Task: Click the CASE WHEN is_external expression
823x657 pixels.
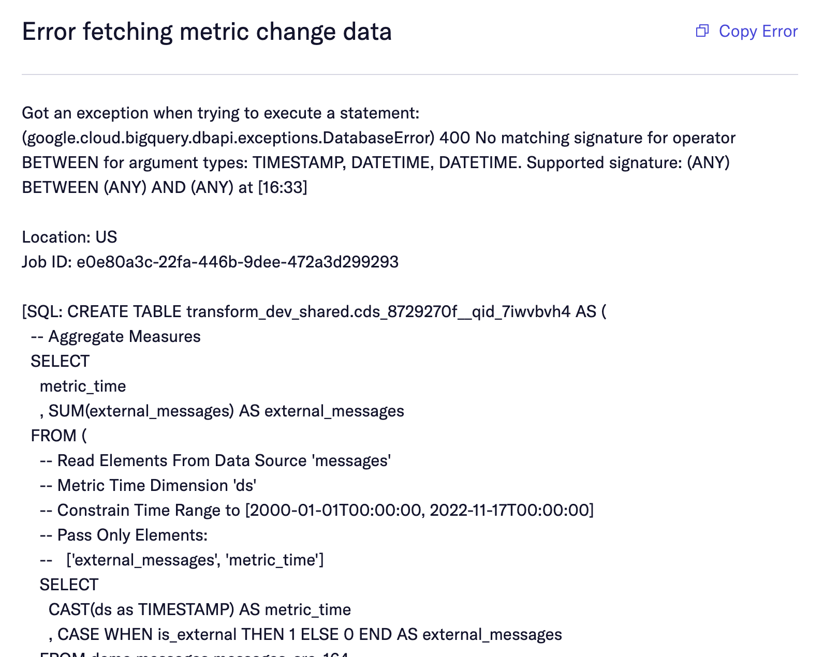Action: (x=304, y=634)
